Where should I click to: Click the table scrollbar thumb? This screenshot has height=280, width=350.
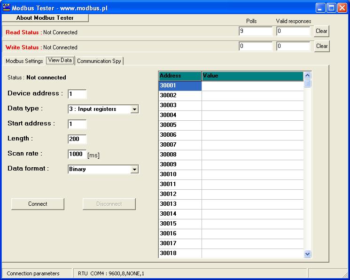(307, 84)
